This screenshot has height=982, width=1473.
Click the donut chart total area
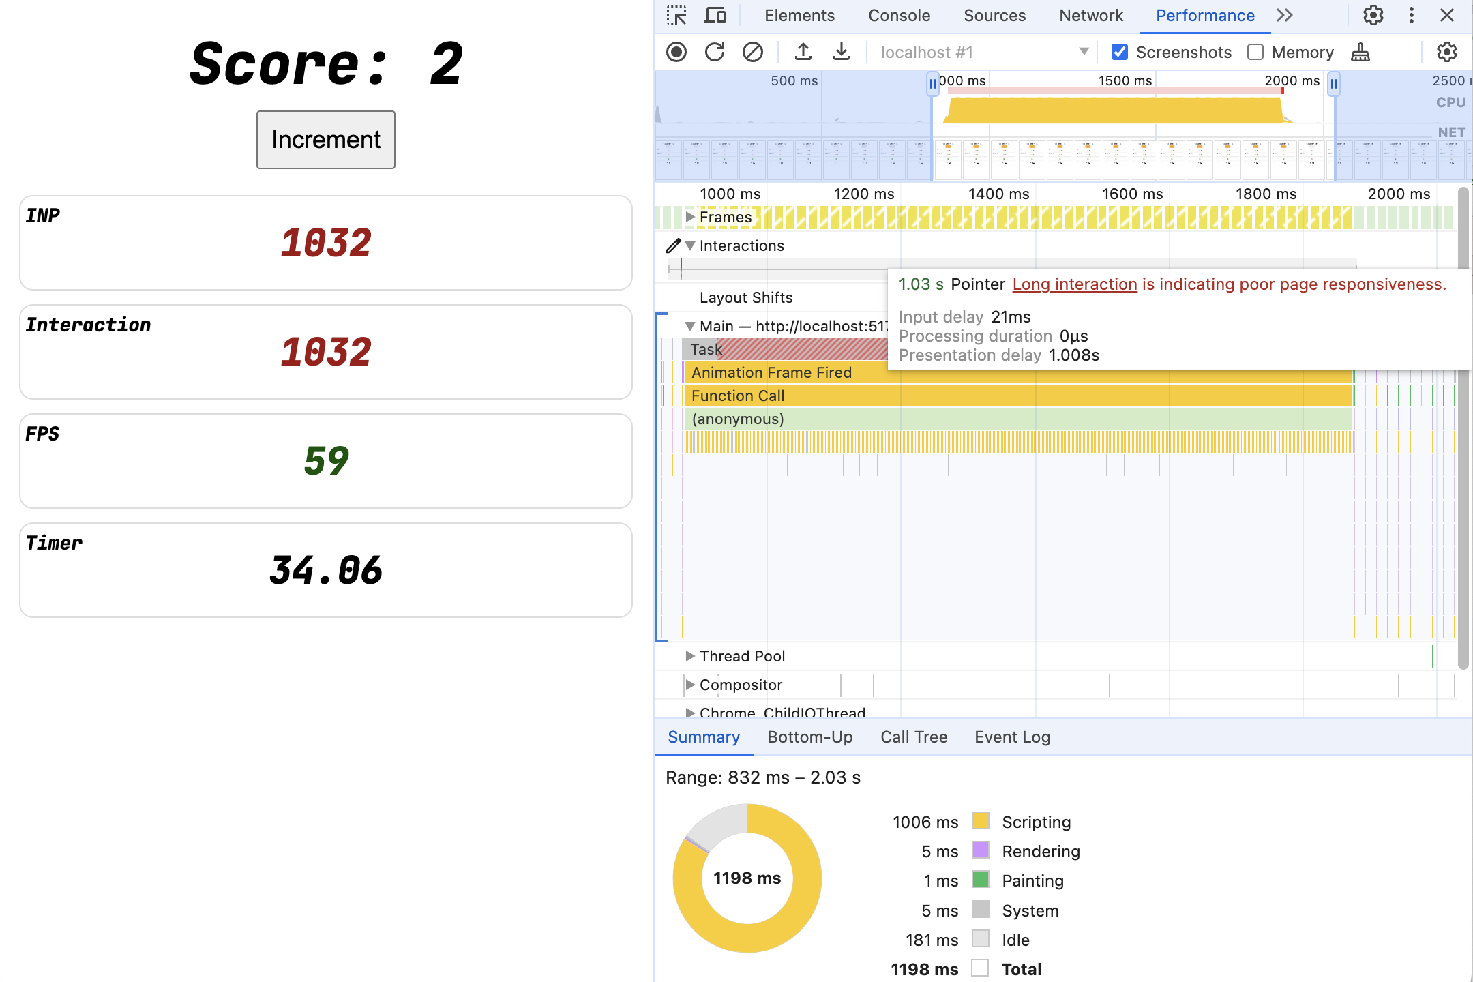coord(745,877)
